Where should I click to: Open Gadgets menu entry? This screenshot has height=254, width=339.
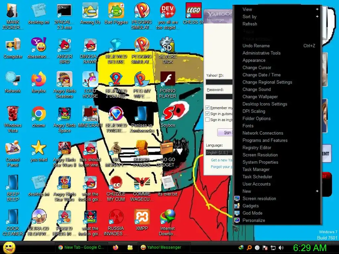[278, 206]
